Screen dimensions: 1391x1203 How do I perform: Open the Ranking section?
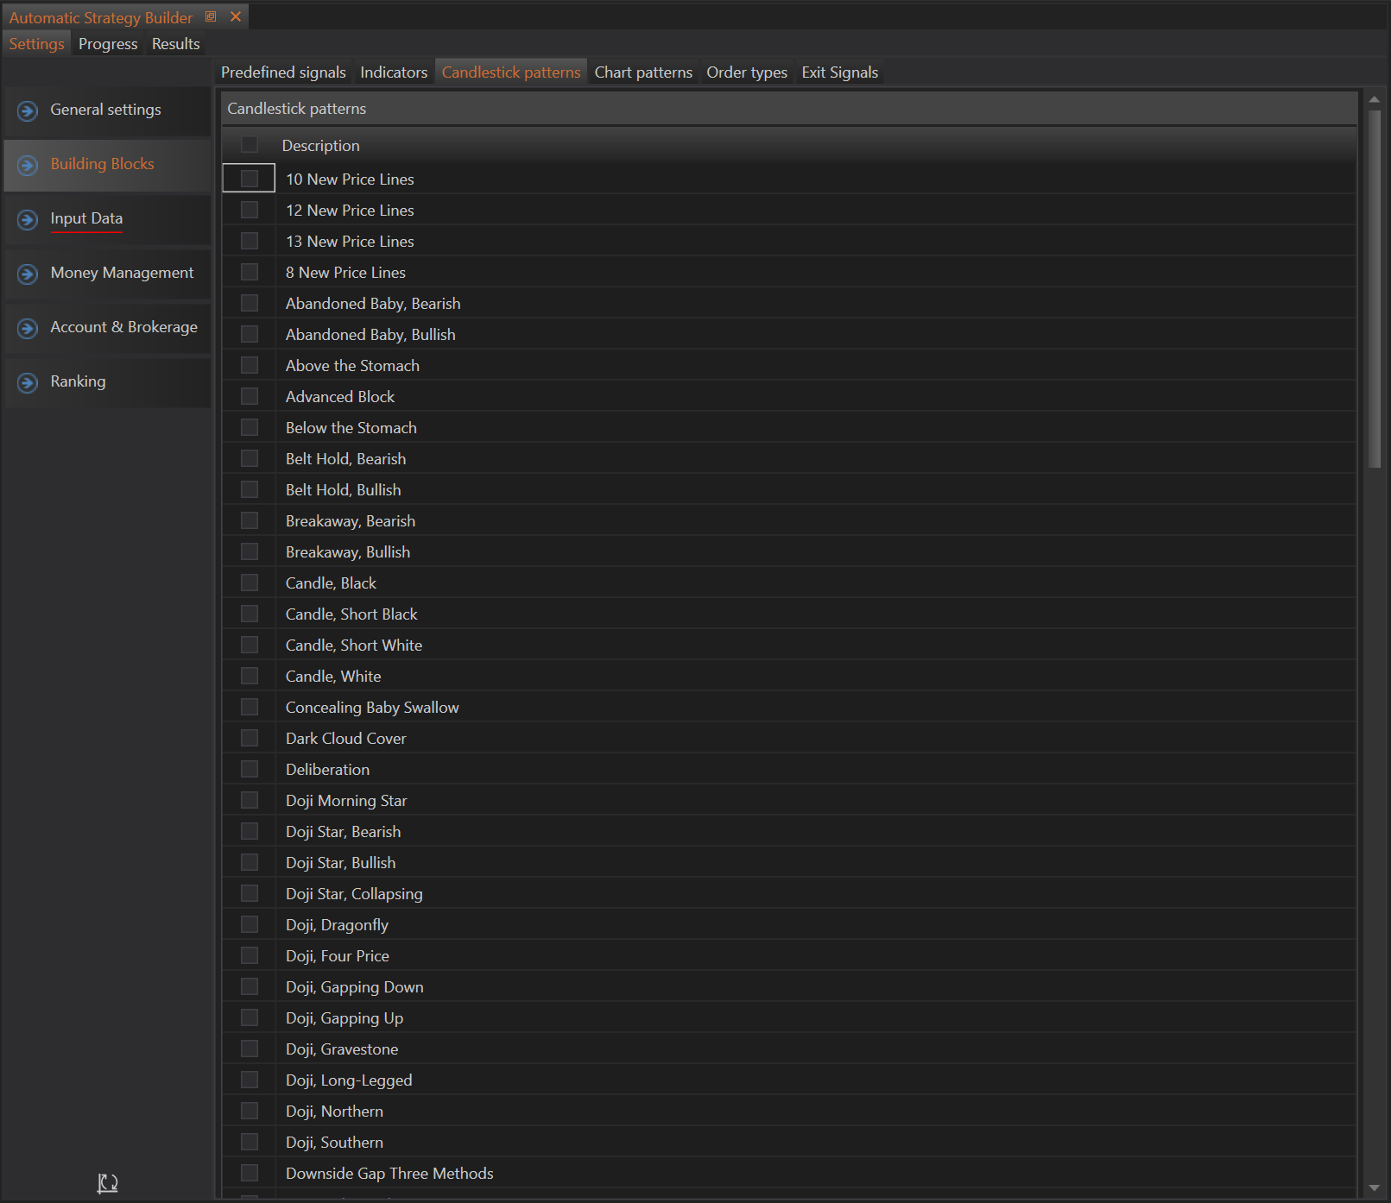[x=78, y=381]
